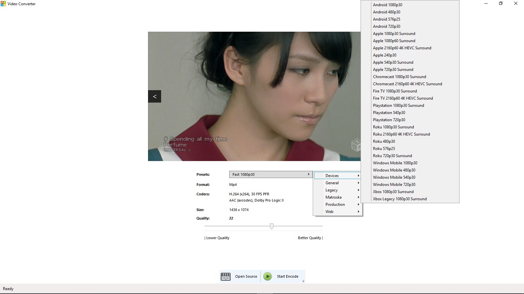Click the 1436 x 1074 size value
The image size is (524, 294).
click(x=239, y=210)
